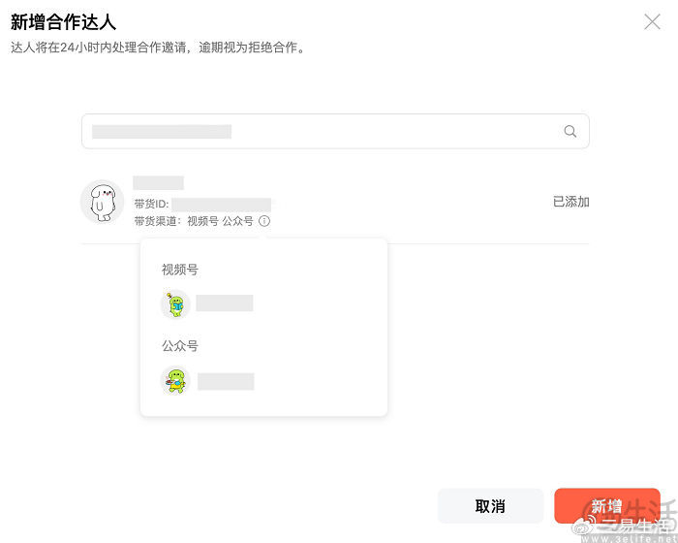This screenshot has width=678, height=543.
Task: Click the 公众号 heading in the popup
Action: tap(180, 345)
